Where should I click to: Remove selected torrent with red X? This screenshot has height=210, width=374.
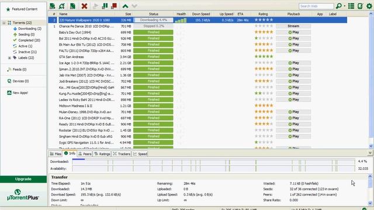(x=84, y=6)
